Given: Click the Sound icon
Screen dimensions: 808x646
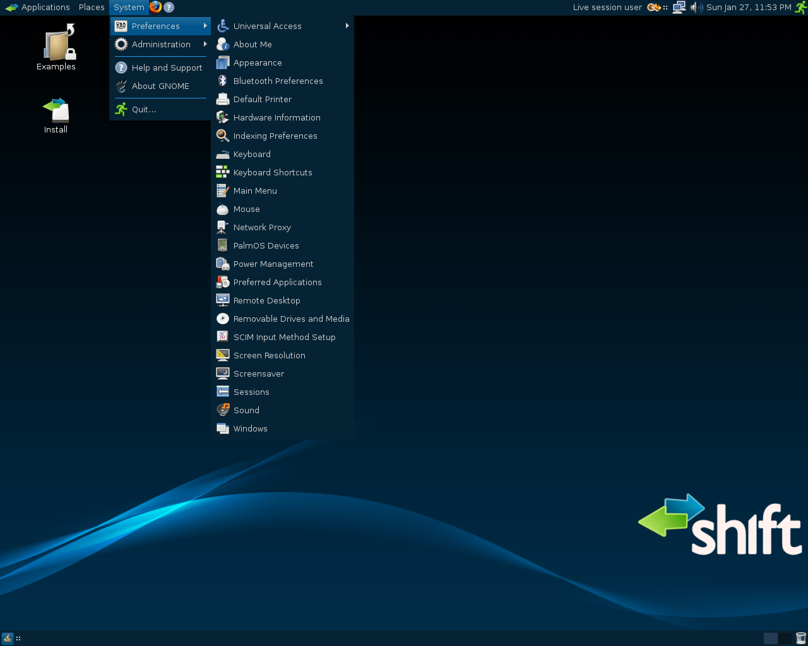Looking at the screenshot, I should 223,410.
